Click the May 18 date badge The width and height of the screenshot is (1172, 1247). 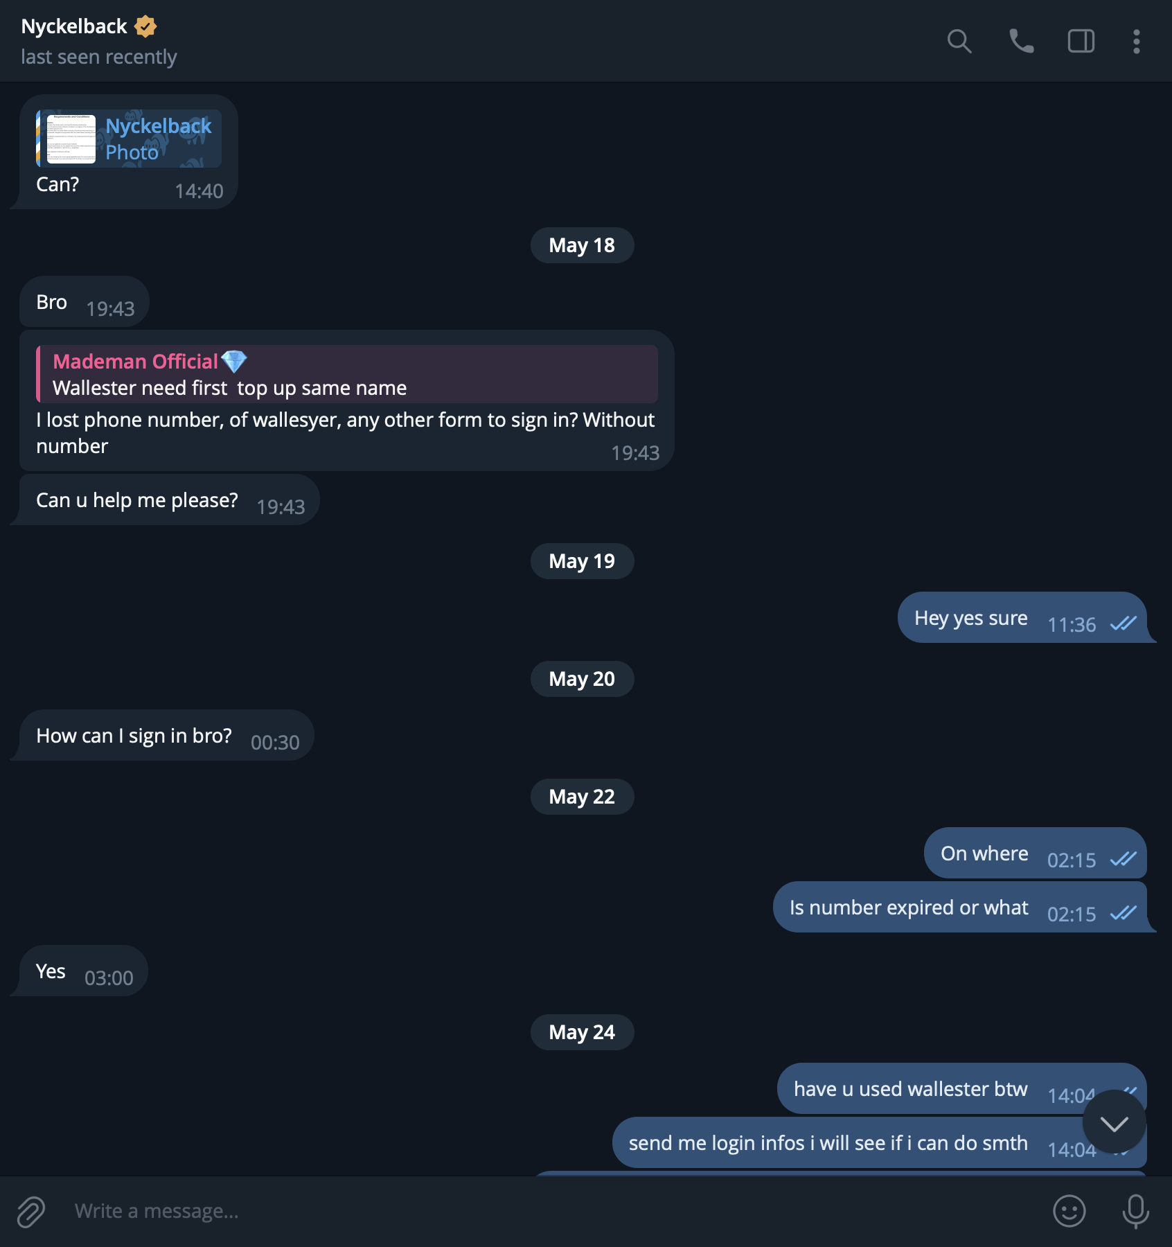[582, 245]
